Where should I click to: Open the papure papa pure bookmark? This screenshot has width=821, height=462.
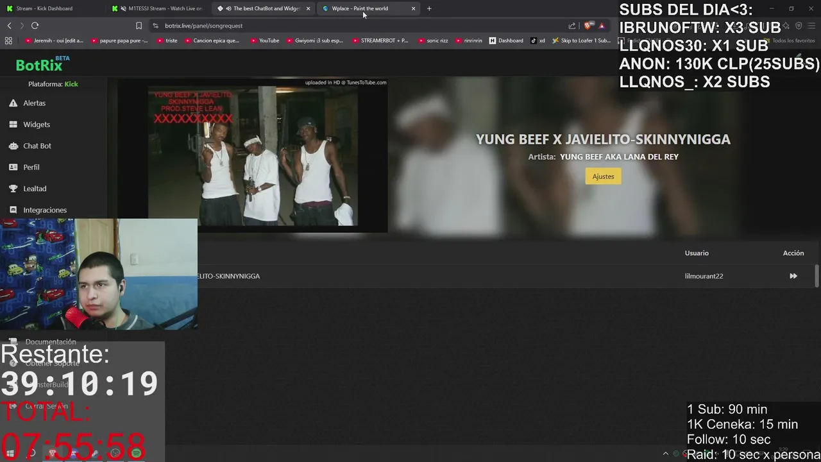pyautogui.click(x=120, y=40)
